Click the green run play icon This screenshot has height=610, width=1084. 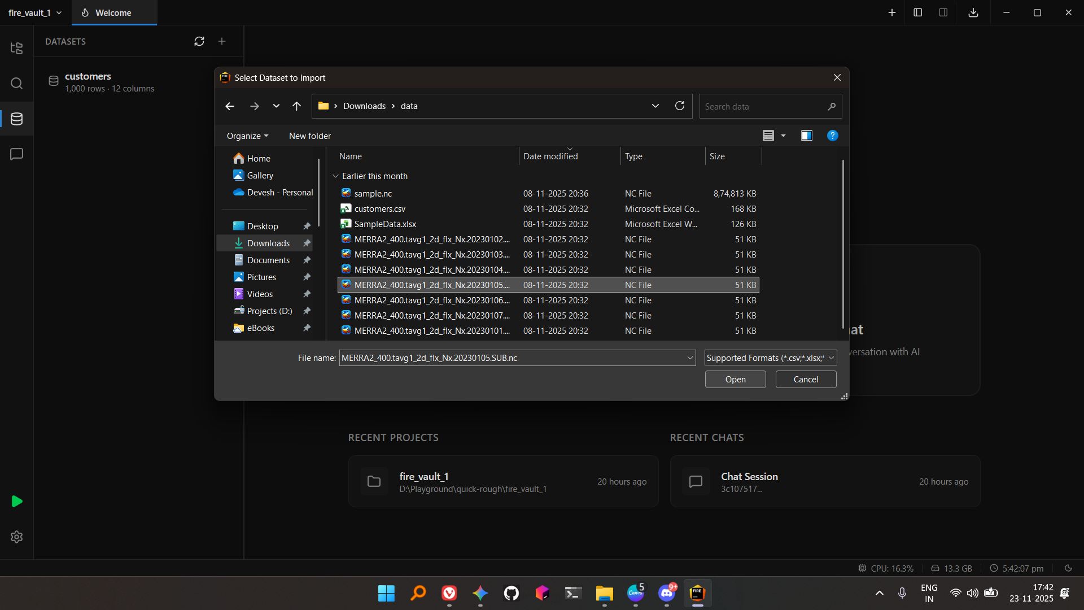pos(16,501)
